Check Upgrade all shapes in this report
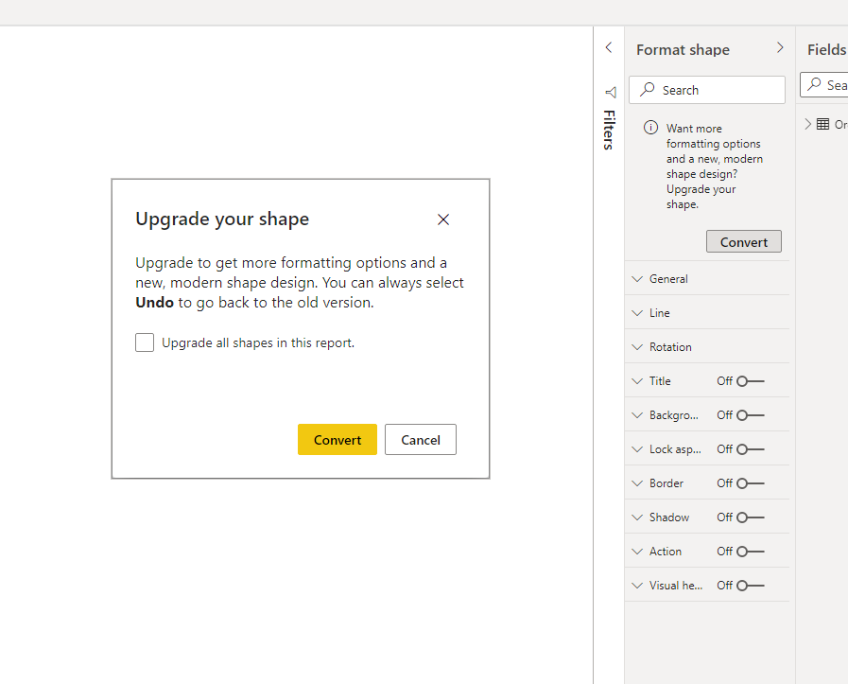 (145, 342)
